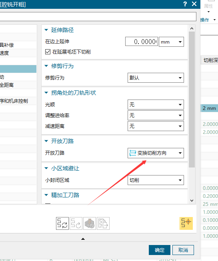Collapse the 开放刀路 section header
218x261 pixels.
[x=46, y=141]
